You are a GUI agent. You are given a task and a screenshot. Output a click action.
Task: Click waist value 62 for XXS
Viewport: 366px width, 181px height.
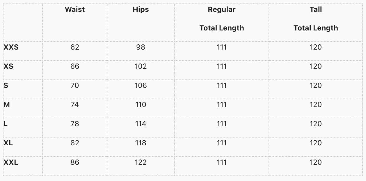tap(75, 47)
